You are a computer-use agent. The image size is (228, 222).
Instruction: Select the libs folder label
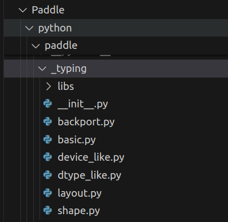[x=66, y=87]
